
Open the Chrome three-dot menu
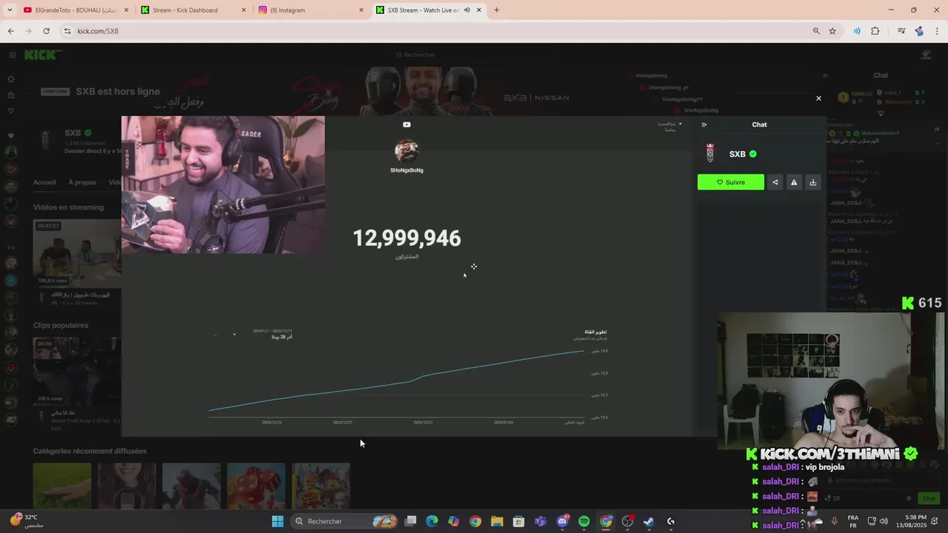click(x=938, y=31)
